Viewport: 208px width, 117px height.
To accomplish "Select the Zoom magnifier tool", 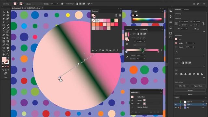I will tap(8, 54).
